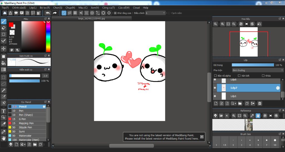Toggle the Cạnh mềm checkbox
Viewport: 285px width, 152px height.
click(x=169, y=13)
